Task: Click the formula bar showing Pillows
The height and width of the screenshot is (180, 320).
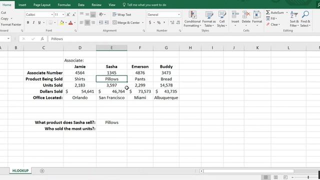Action: tap(183, 39)
